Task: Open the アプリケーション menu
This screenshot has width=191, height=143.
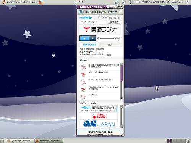Action: (x=14, y=2)
